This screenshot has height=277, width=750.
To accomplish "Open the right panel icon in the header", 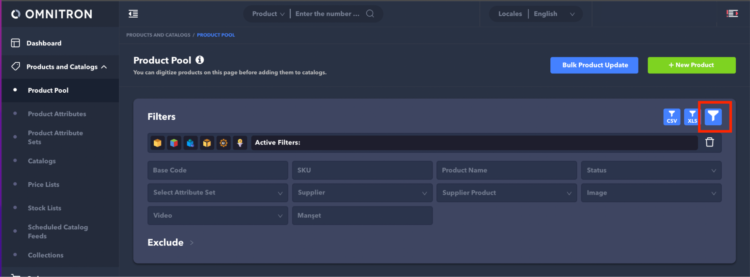I will 732,14.
